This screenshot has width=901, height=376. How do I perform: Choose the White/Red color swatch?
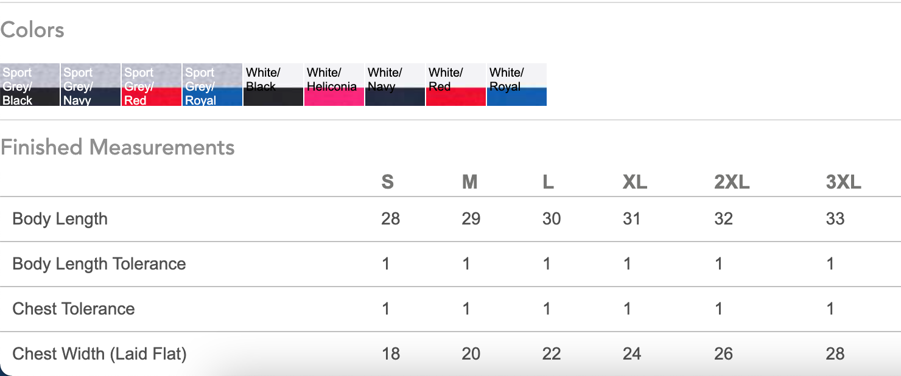[x=456, y=85]
